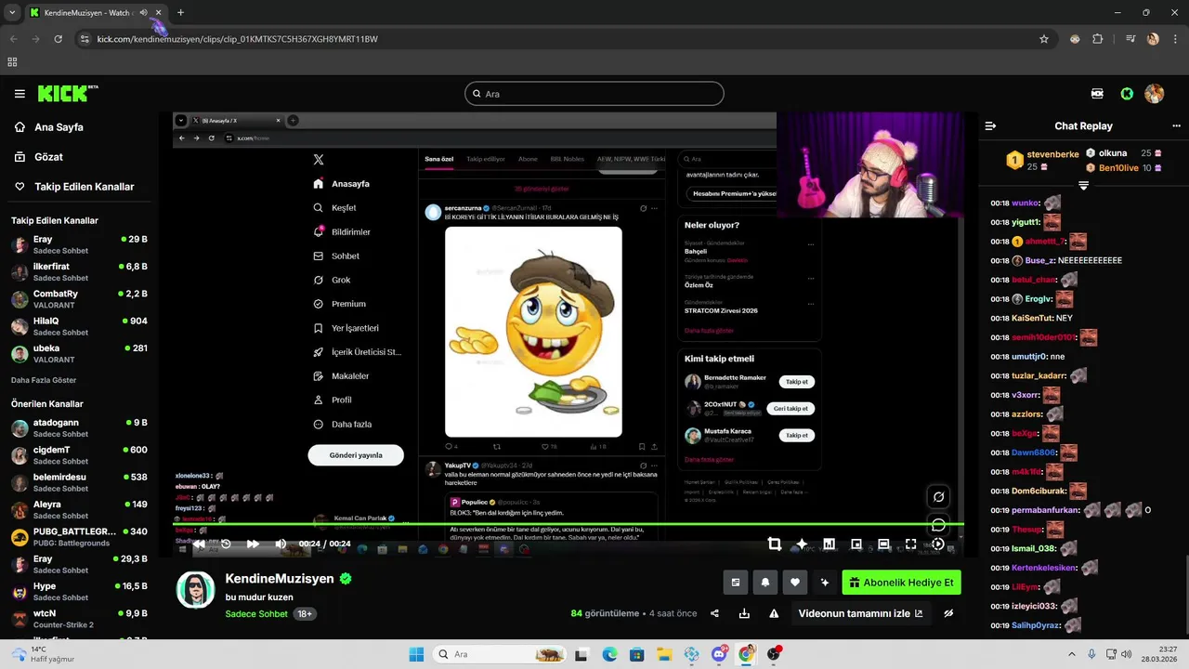Toggle the notification bell for channel
Image resolution: width=1189 pixels, height=669 pixels.
tap(765, 583)
